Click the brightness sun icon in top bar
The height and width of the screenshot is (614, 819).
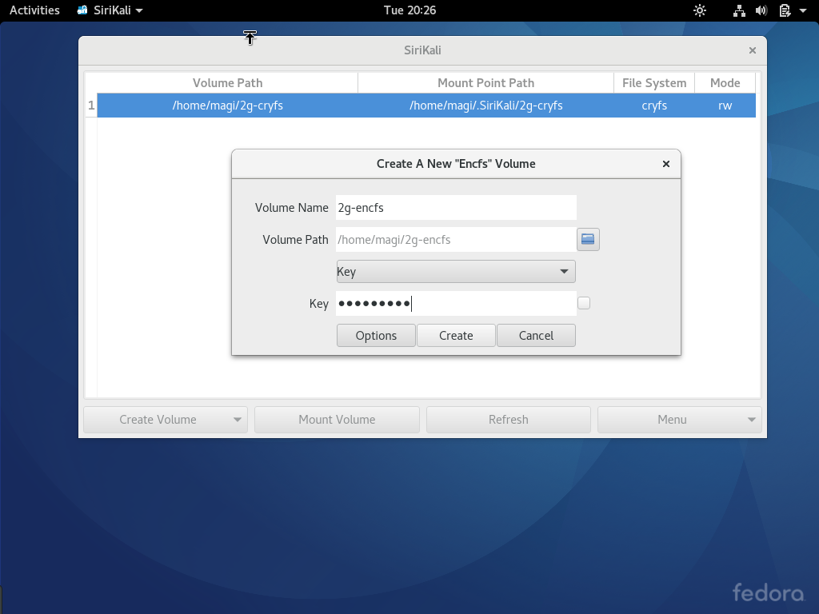(x=699, y=10)
